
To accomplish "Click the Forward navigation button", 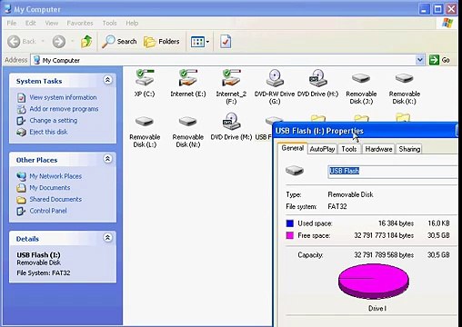I will click(59, 42).
